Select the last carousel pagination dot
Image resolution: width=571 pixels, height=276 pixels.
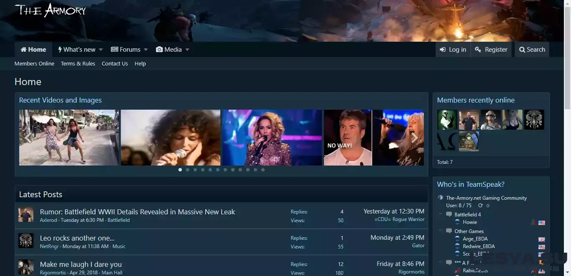click(x=263, y=170)
